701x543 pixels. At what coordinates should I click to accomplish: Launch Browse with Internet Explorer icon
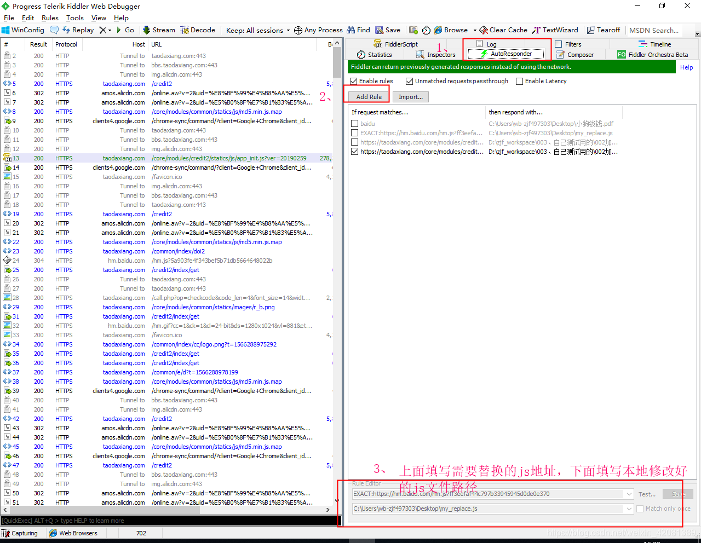451,30
